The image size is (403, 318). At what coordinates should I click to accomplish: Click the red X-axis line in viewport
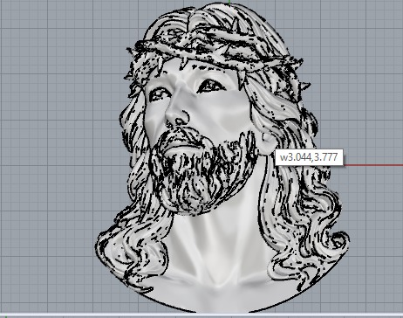[x=373, y=165]
